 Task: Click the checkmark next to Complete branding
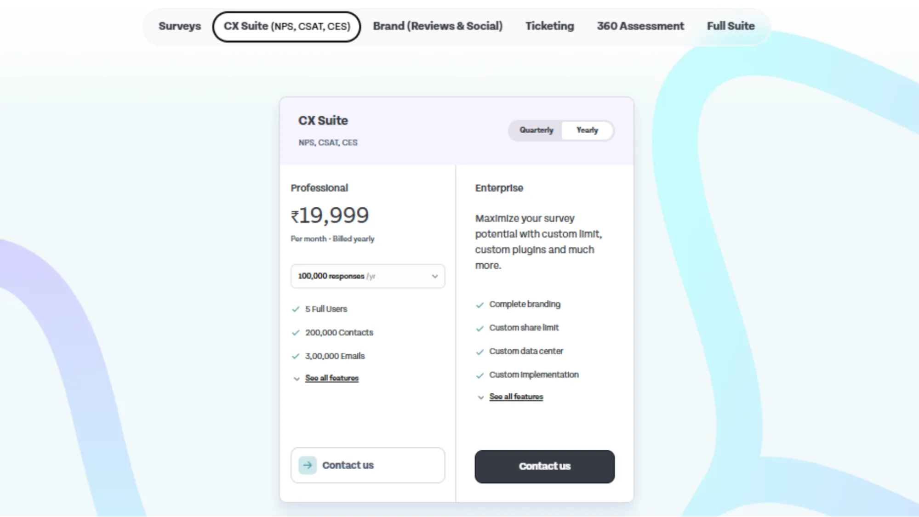(x=479, y=305)
